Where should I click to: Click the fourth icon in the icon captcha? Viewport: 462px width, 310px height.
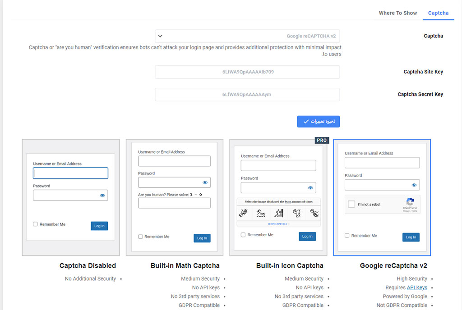click(x=297, y=213)
